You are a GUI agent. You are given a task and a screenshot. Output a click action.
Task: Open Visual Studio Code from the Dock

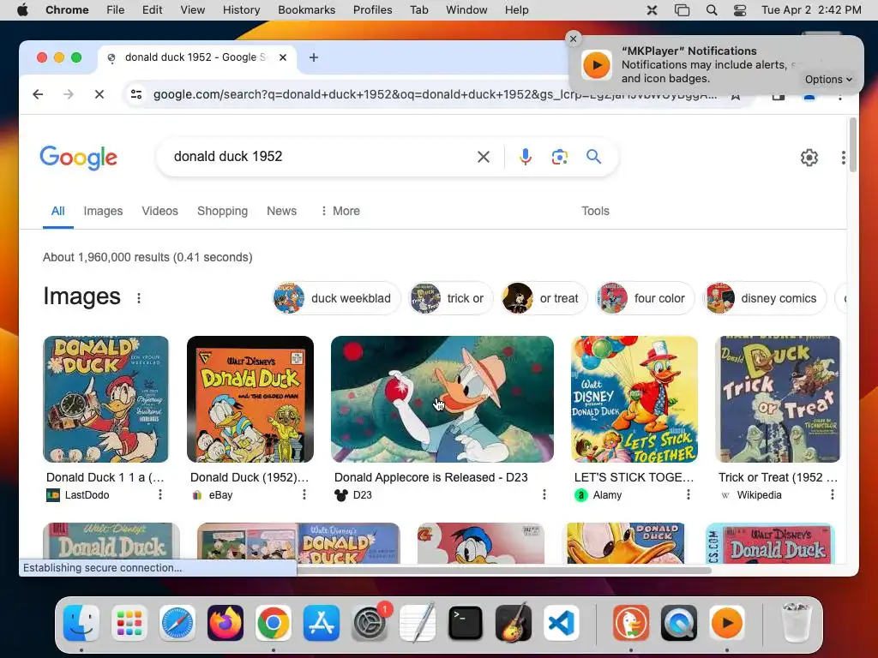point(562,623)
